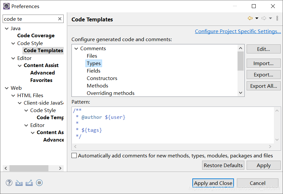
Task: Select the Methods comment template
Action: tap(97, 86)
